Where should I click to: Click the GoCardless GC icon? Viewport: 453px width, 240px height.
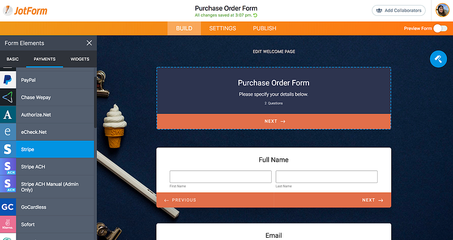coord(8,207)
